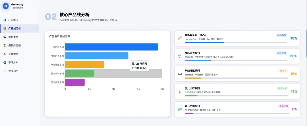This screenshot has height=126, width=307.
Task: Go to 素材类型 section
Action: coord(20,37)
